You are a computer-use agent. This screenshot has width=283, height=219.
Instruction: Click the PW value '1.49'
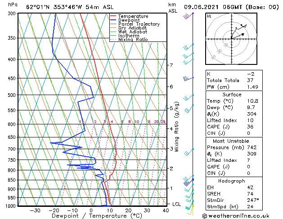point(253,87)
